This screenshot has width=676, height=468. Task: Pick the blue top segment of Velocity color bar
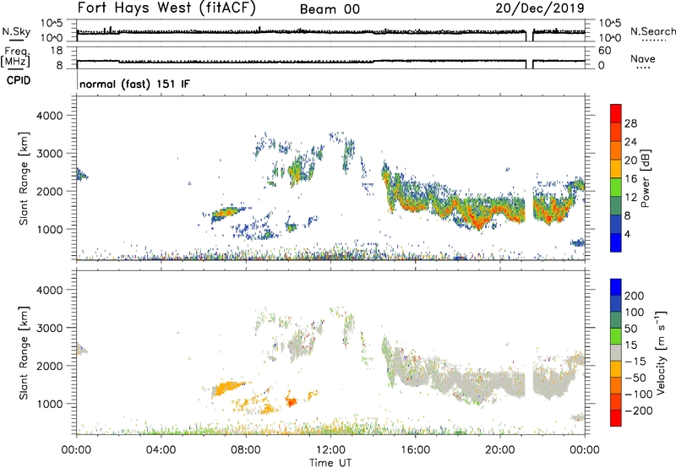(616, 287)
